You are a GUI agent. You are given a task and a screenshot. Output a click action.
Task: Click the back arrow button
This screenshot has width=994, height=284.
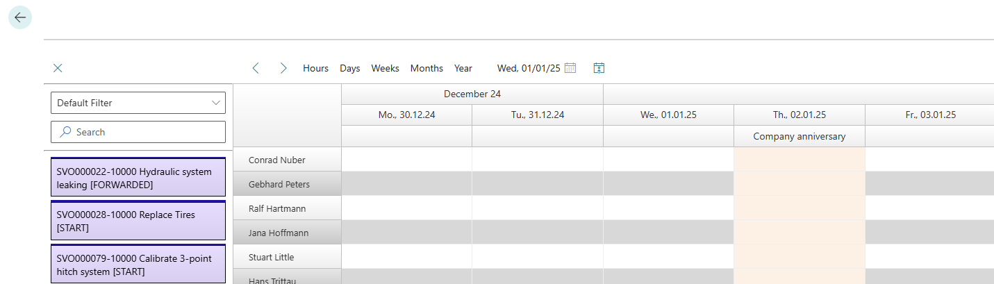[19, 17]
